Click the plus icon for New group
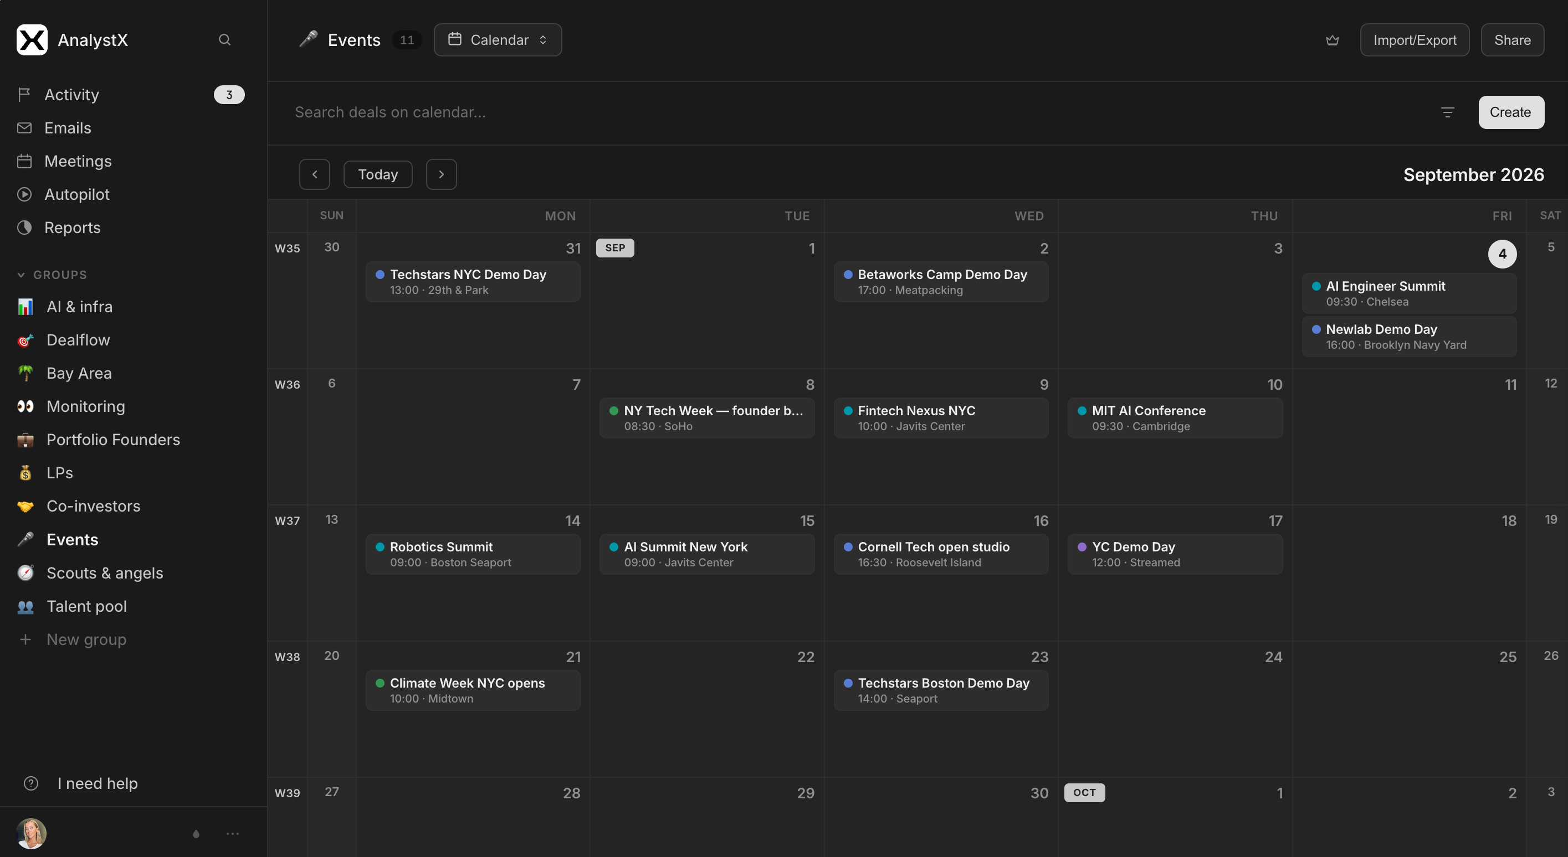 25,639
